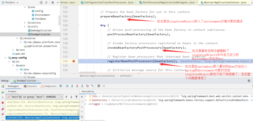Open thread selector "main"@1 RUNNING dropdown
The width and height of the screenshot is (253, 121).
(34, 97)
